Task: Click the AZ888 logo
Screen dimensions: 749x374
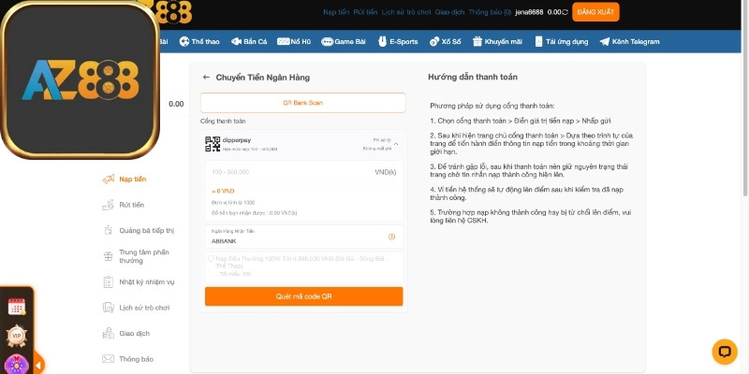Action: tap(80, 79)
